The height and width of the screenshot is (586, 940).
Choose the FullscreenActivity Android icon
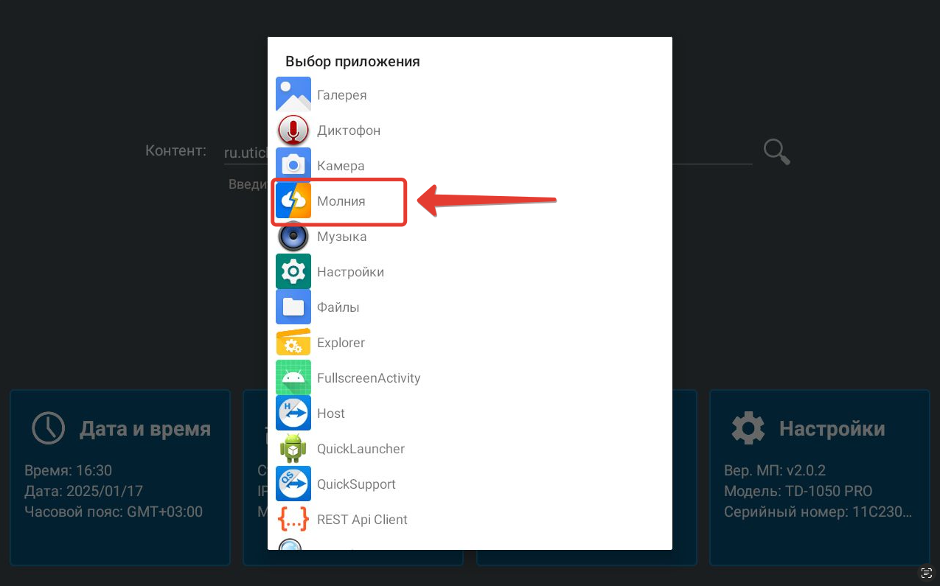point(293,377)
